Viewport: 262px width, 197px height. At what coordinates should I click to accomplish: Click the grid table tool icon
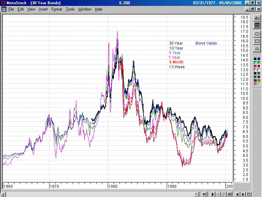tap(257, 25)
